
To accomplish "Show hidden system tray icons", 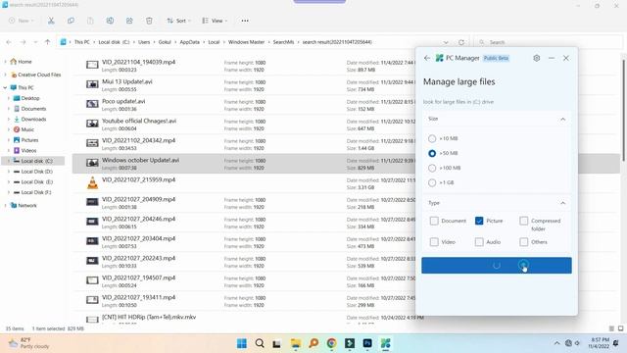I will (x=556, y=343).
